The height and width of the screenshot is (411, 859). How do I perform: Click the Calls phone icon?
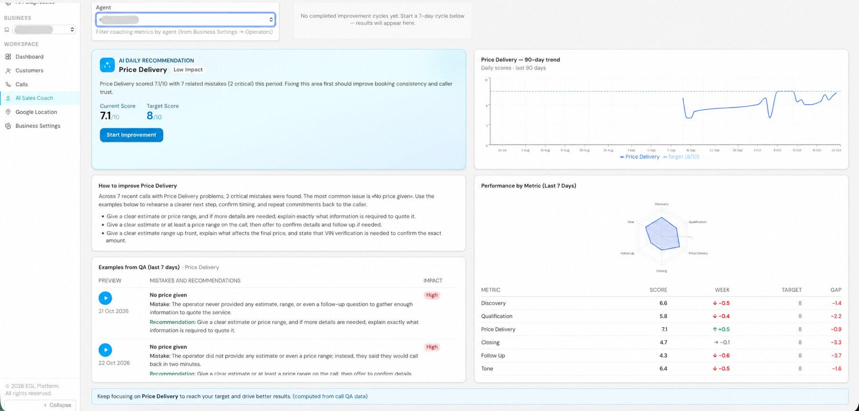[x=8, y=84]
